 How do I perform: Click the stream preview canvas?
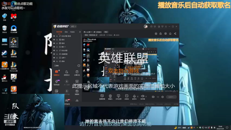(x=131, y=65)
